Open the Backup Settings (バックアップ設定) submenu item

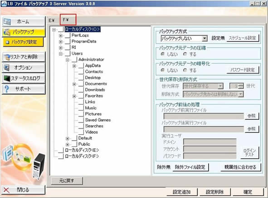click(23, 42)
